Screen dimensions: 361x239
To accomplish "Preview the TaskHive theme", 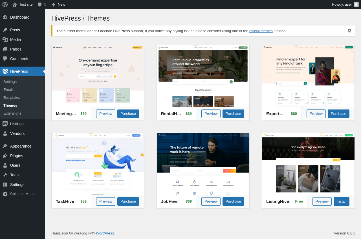I will [106, 201].
